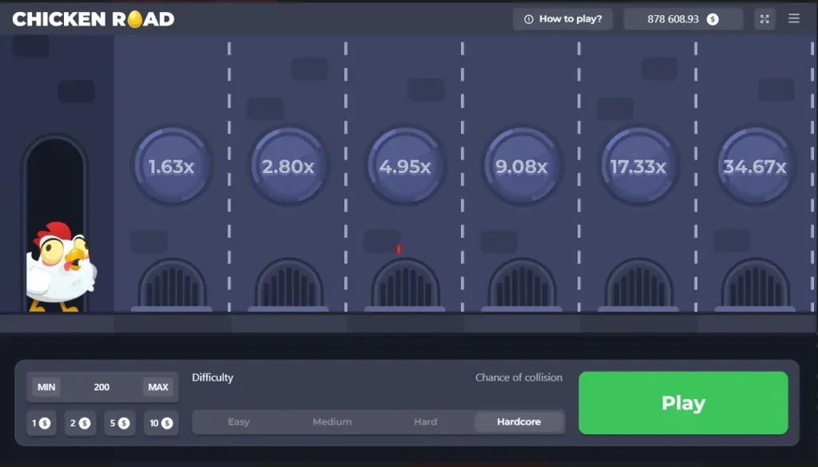
Task: Set bet to MIN
Action: 46,387
